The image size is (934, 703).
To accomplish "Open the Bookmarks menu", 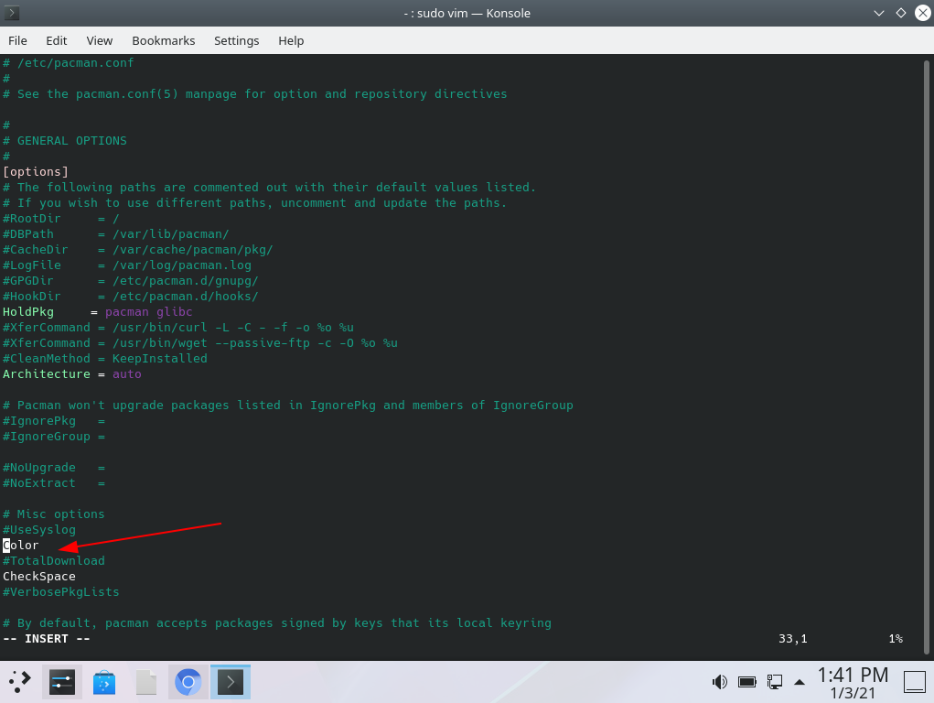I will 163,40.
